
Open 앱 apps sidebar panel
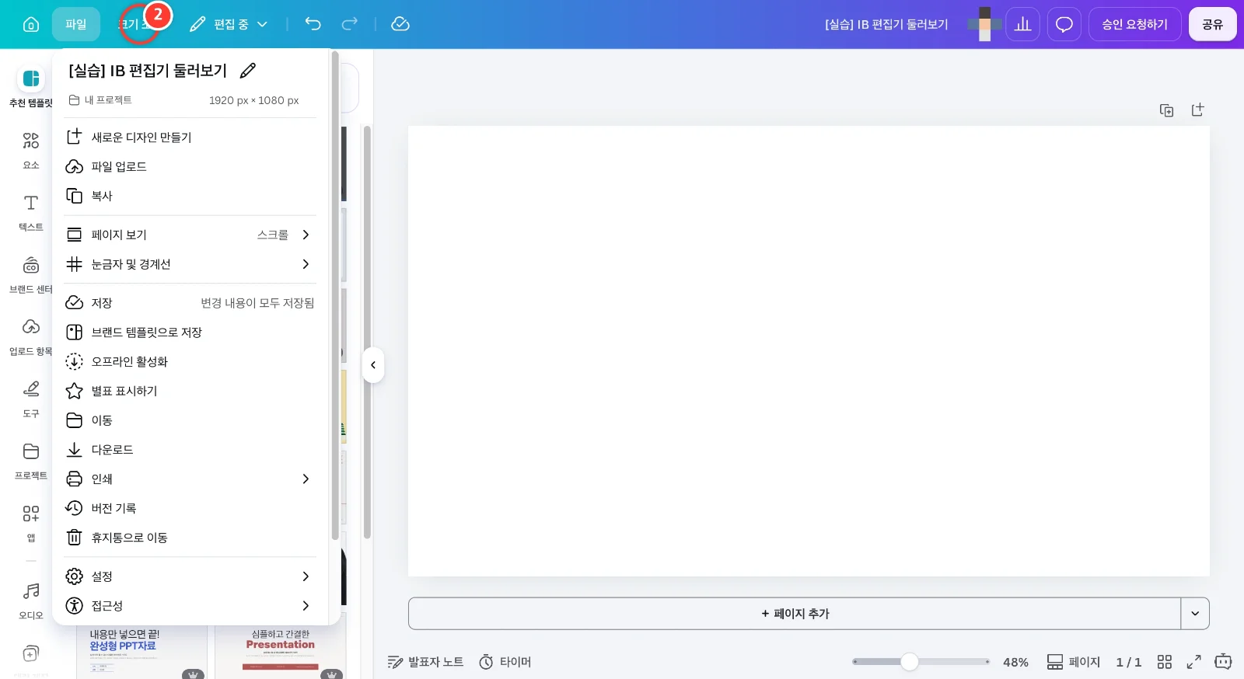31,523
